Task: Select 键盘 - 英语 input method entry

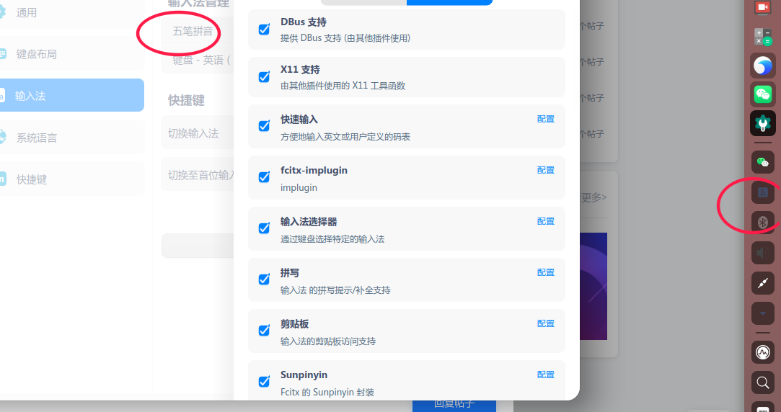Action: (x=198, y=61)
